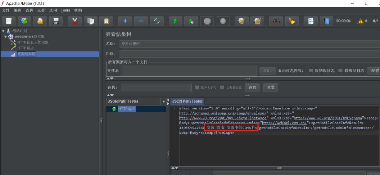The image size is (380, 175).
Task: Click the Clear results broom icon
Action: [241, 21]
